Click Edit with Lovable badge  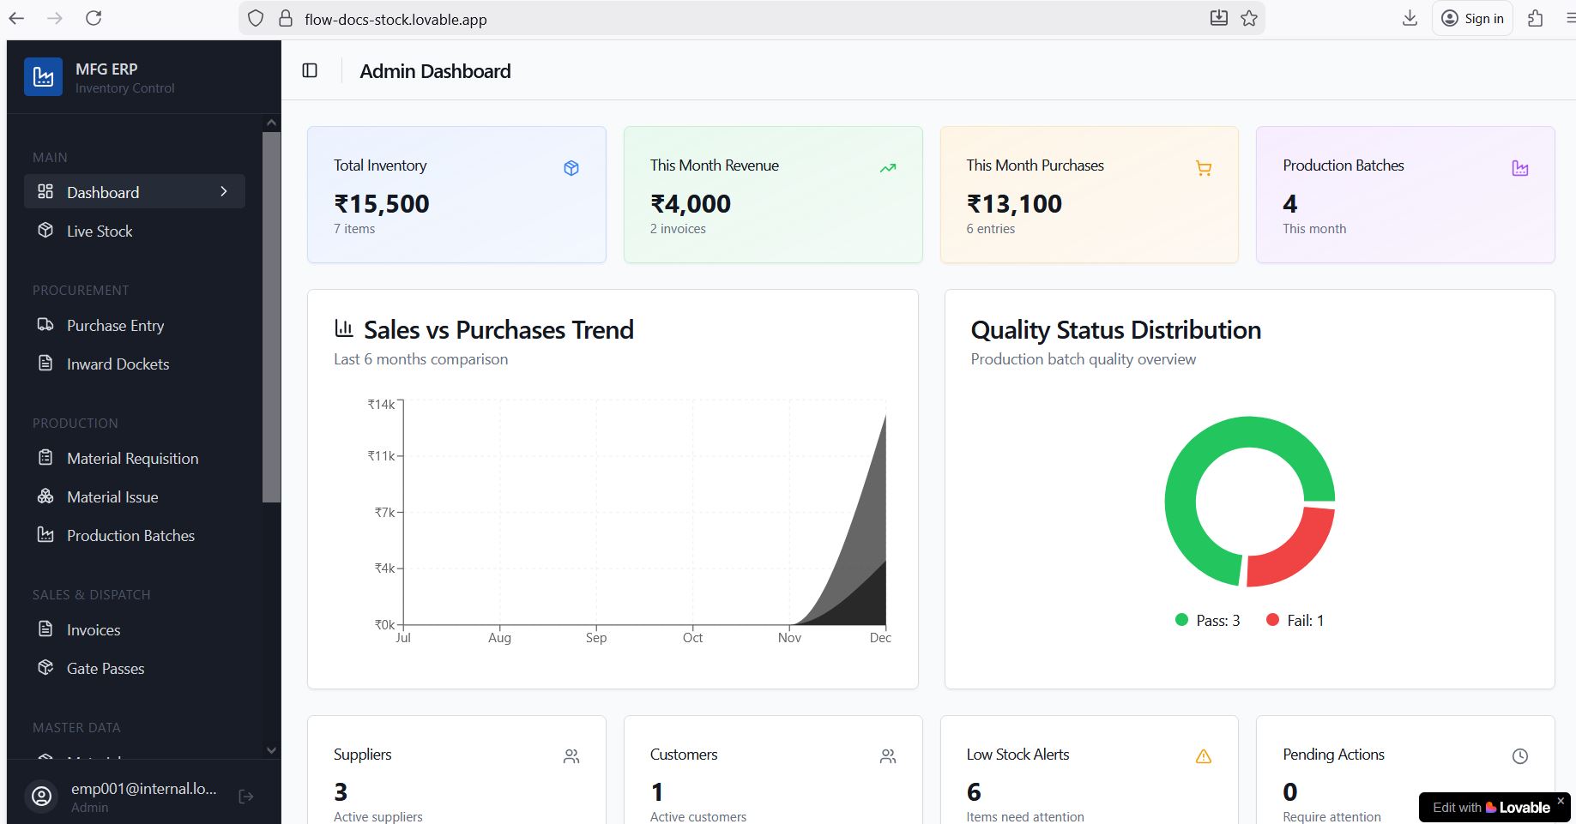coord(1490,807)
